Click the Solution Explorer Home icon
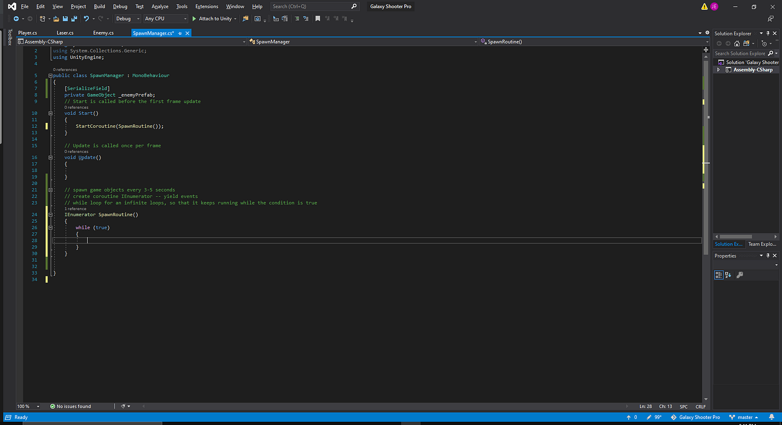 click(737, 44)
